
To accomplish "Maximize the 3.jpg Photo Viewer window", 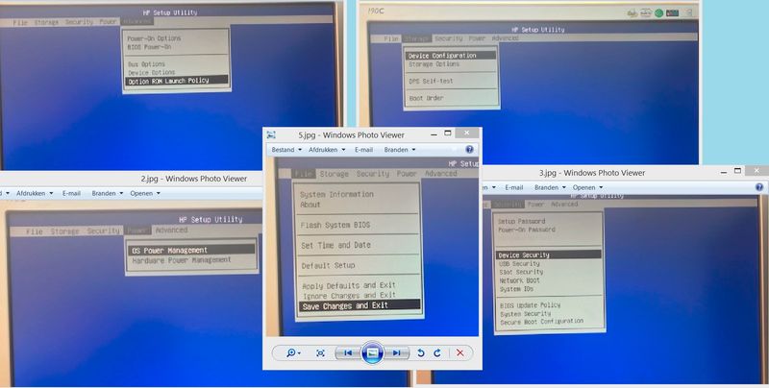I will coord(737,171).
